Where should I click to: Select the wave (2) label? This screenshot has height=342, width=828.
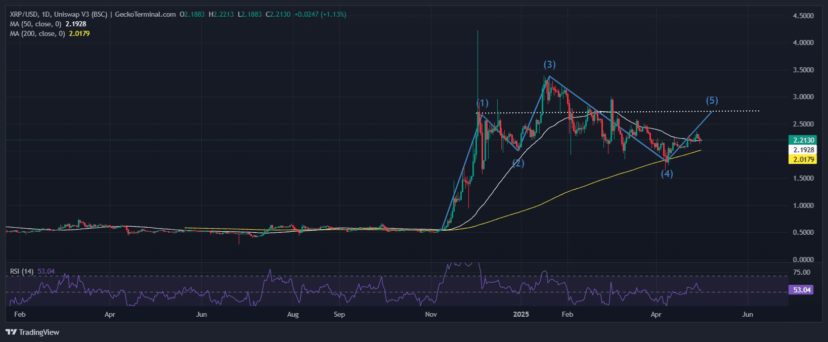518,163
